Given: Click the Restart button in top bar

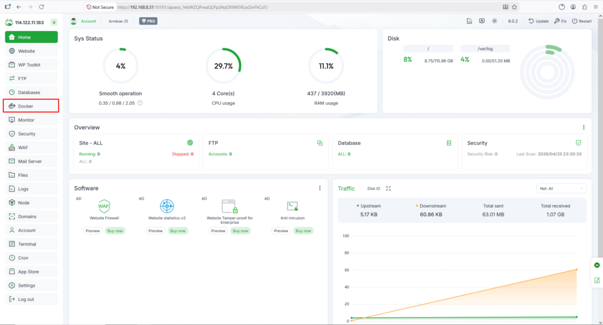Looking at the screenshot, I should click(581, 21).
